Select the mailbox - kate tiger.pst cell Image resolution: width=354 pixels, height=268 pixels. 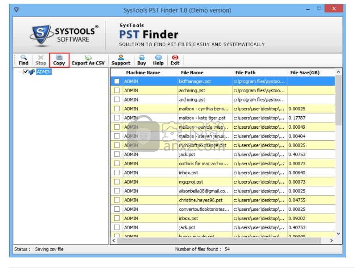coord(205,118)
